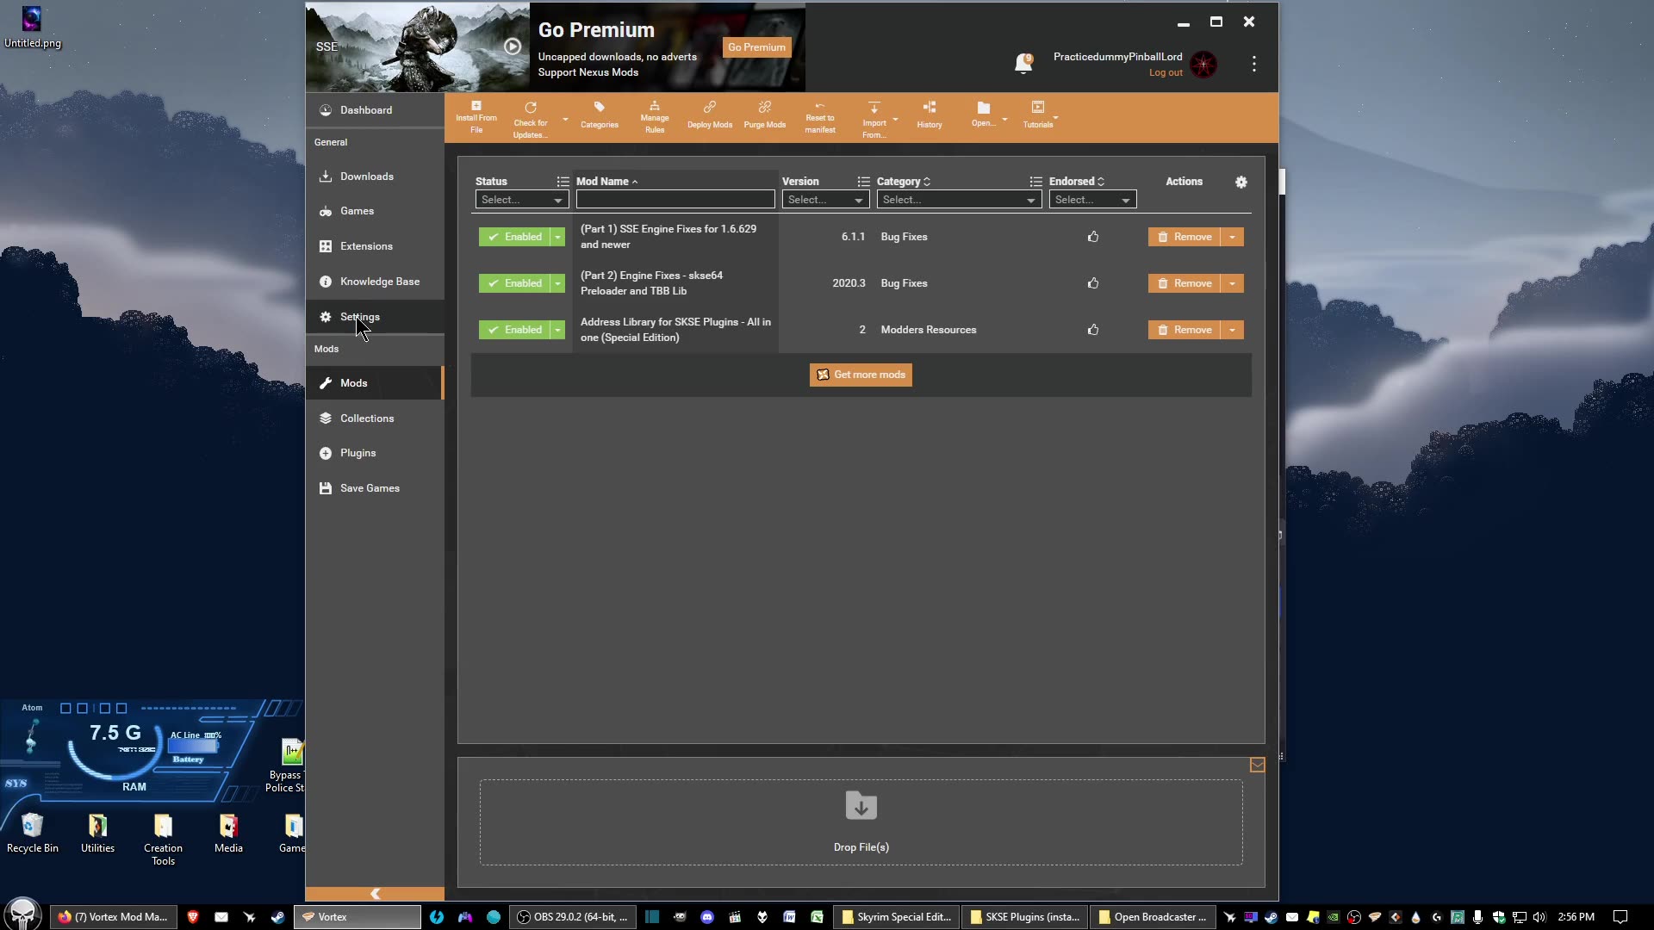1654x930 pixels.
Task: Click the Categories toolbar icon
Action: [599, 115]
